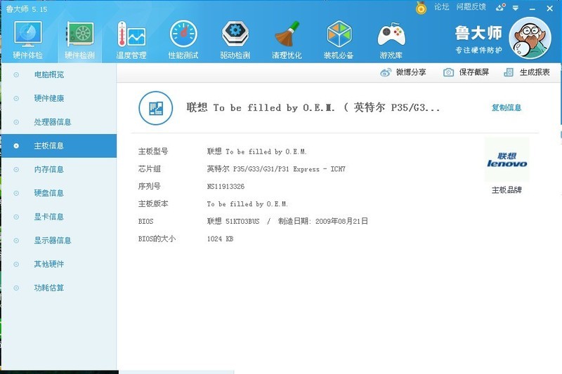
Task: Minimize the 鲁大师 window
Action: click(x=532, y=8)
